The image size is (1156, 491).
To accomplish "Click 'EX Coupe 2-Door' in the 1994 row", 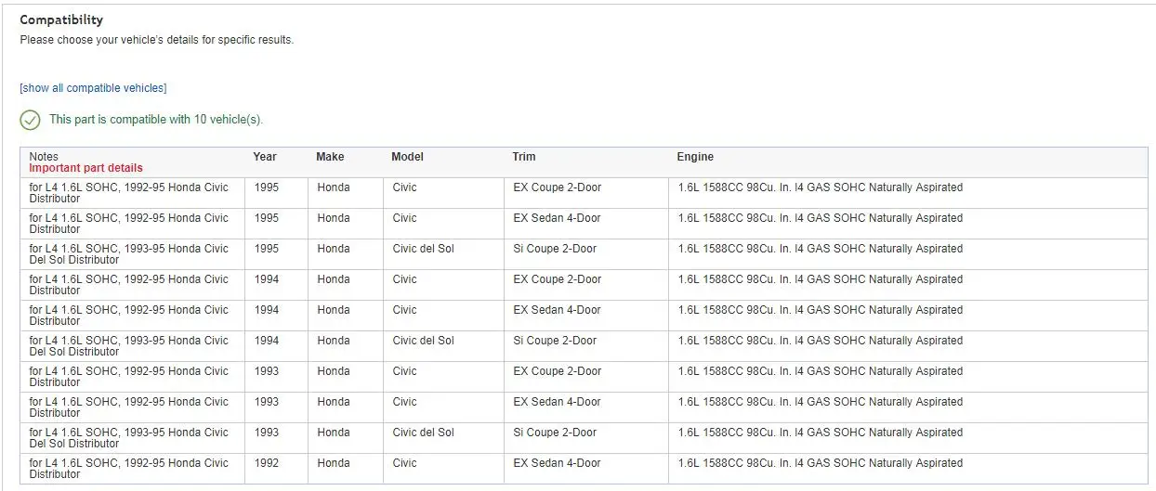I will 558,279.
